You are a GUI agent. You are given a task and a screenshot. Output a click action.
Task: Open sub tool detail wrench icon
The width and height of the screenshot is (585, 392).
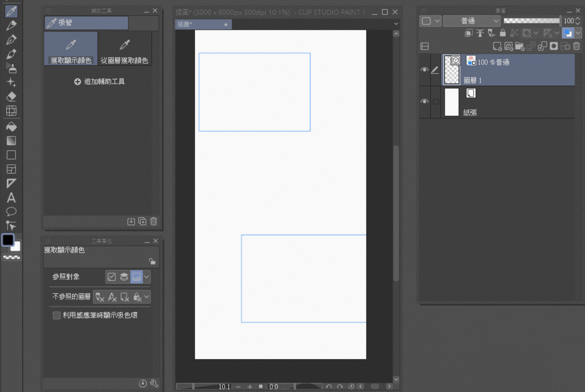(154, 383)
